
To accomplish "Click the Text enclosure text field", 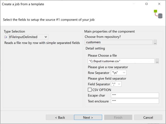I will 135,101.
